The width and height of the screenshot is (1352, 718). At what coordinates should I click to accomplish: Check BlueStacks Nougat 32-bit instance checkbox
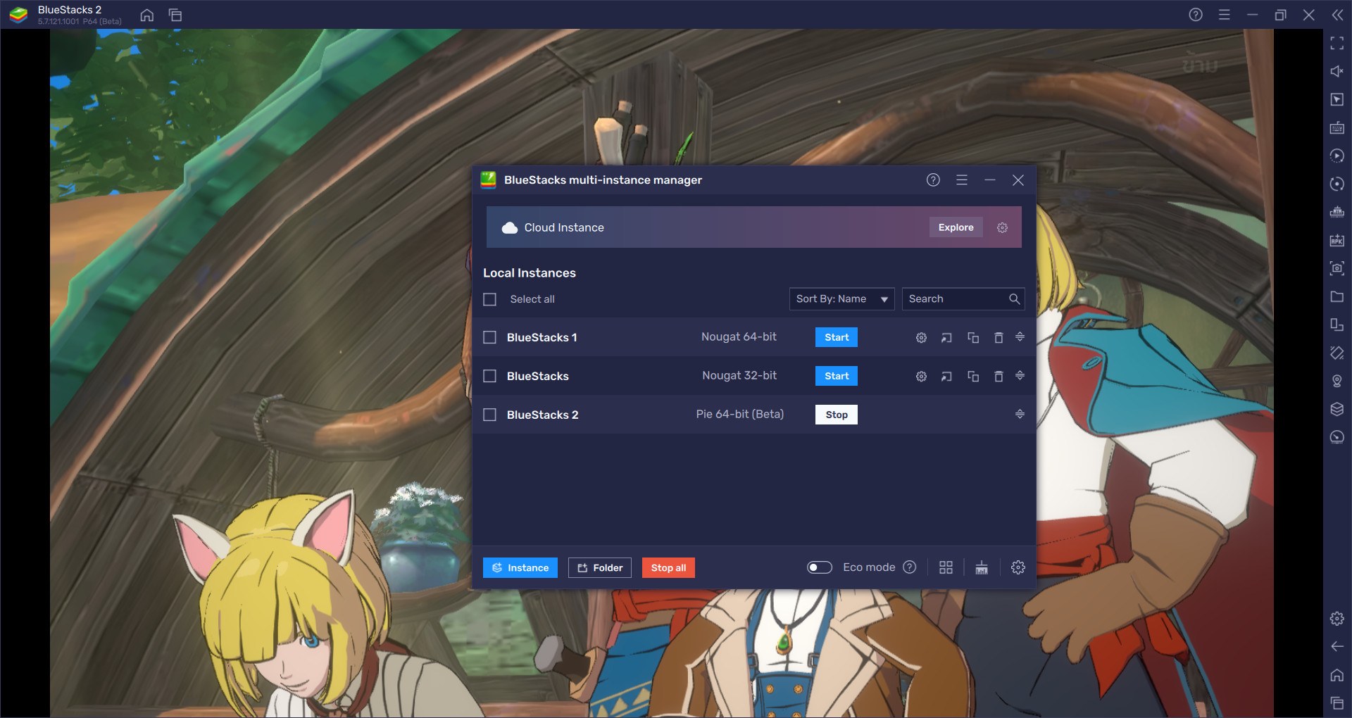coord(490,376)
